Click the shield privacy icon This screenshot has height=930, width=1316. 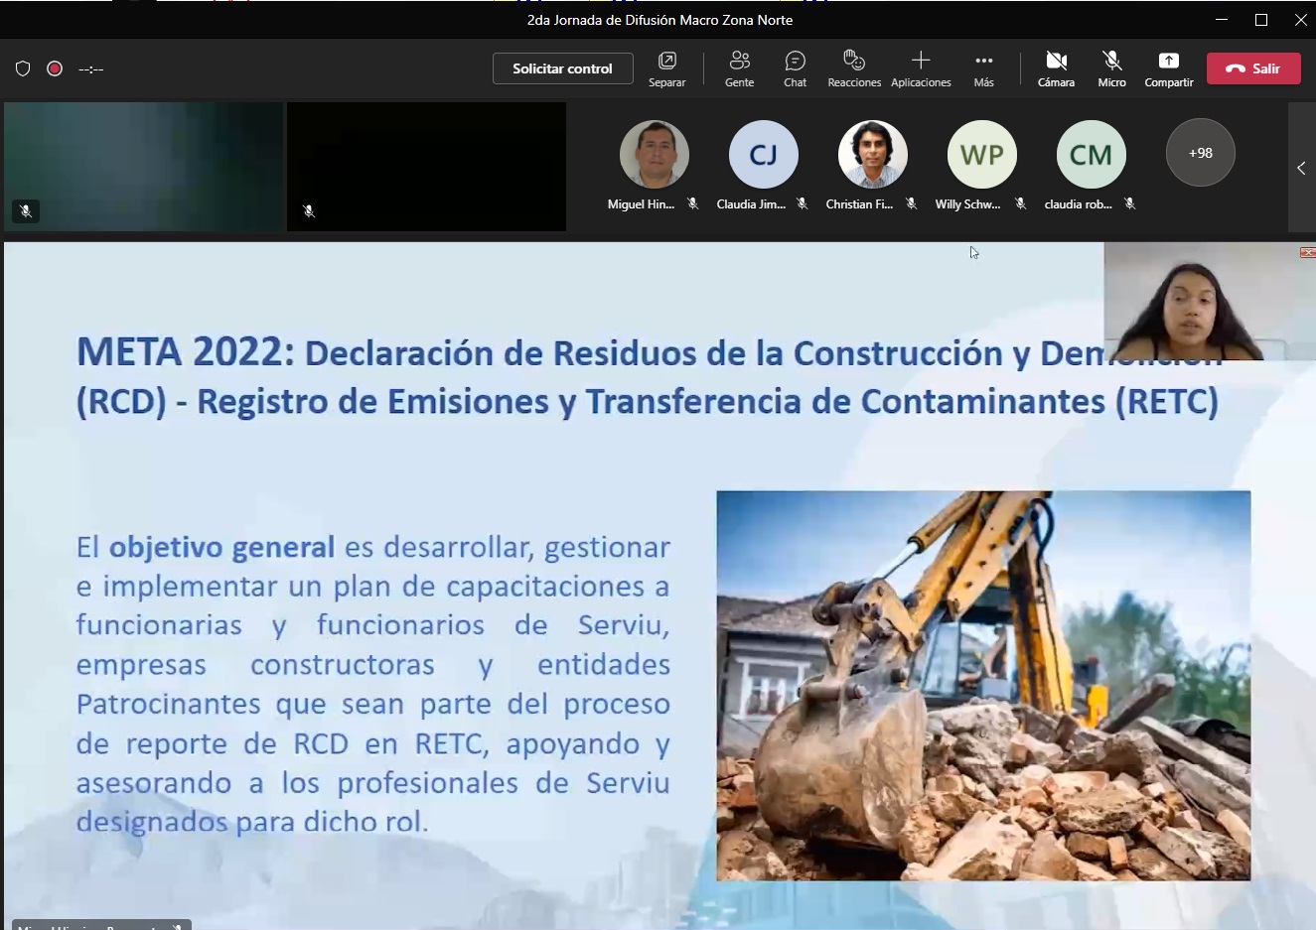coord(23,68)
